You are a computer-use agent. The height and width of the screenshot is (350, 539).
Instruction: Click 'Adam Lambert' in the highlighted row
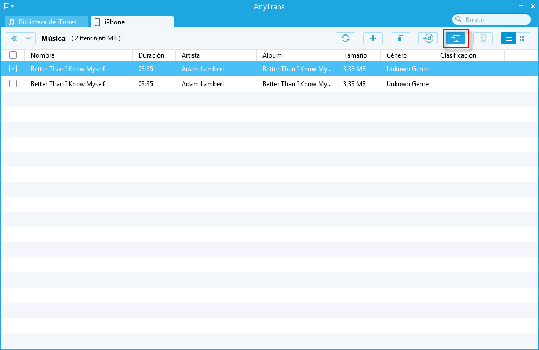click(203, 69)
